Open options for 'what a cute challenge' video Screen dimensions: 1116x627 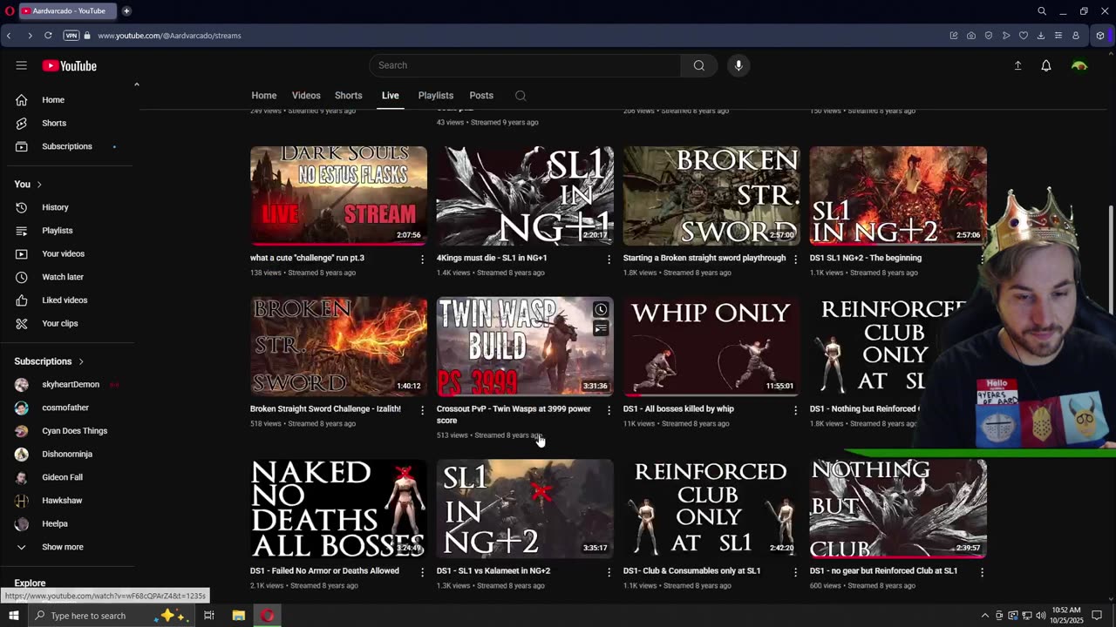[x=422, y=260]
